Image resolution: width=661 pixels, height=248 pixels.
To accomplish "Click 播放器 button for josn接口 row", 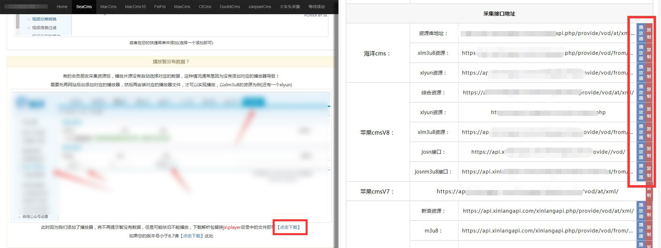I will (x=641, y=152).
